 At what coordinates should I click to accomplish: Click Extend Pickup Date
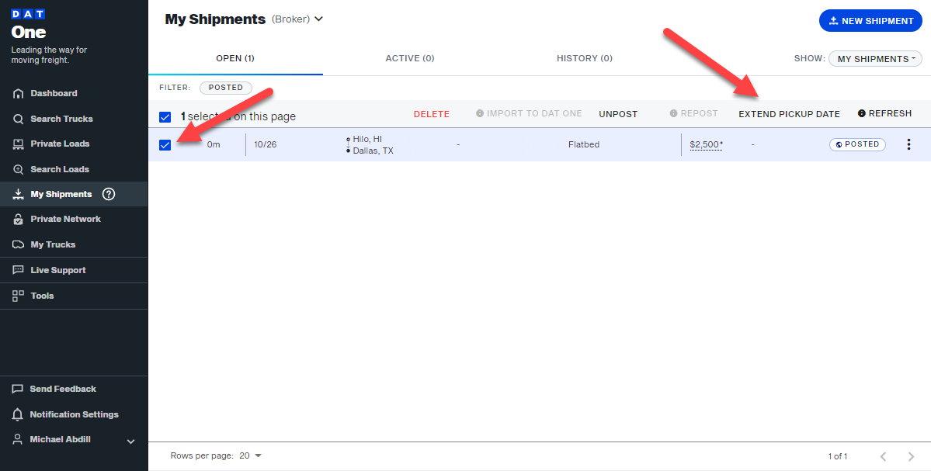point(789,114)
